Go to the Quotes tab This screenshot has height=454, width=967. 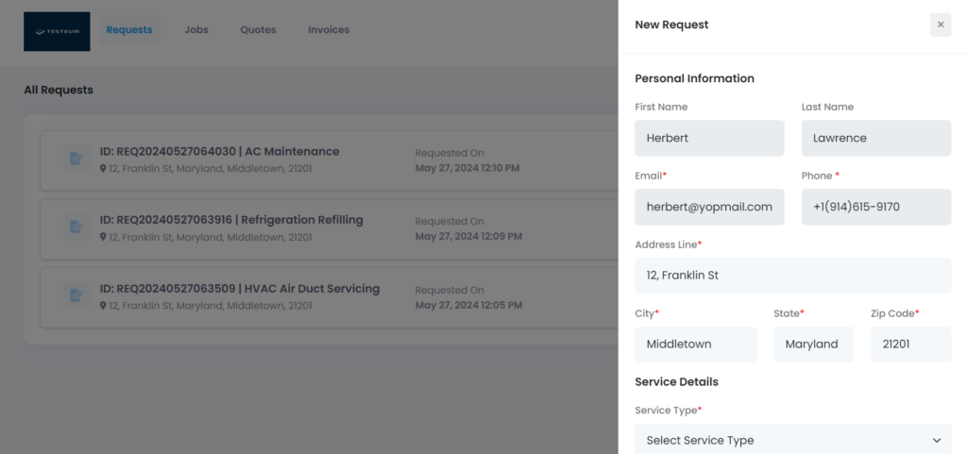[258, 30]
